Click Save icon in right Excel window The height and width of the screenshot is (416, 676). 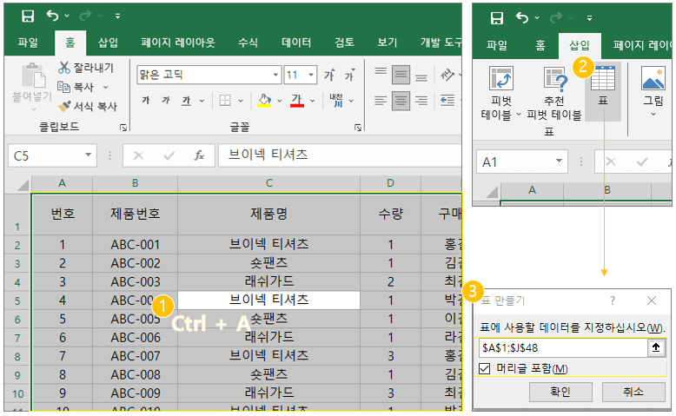(x=497, y=17)
